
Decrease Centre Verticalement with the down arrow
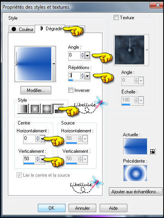[37, 160]
